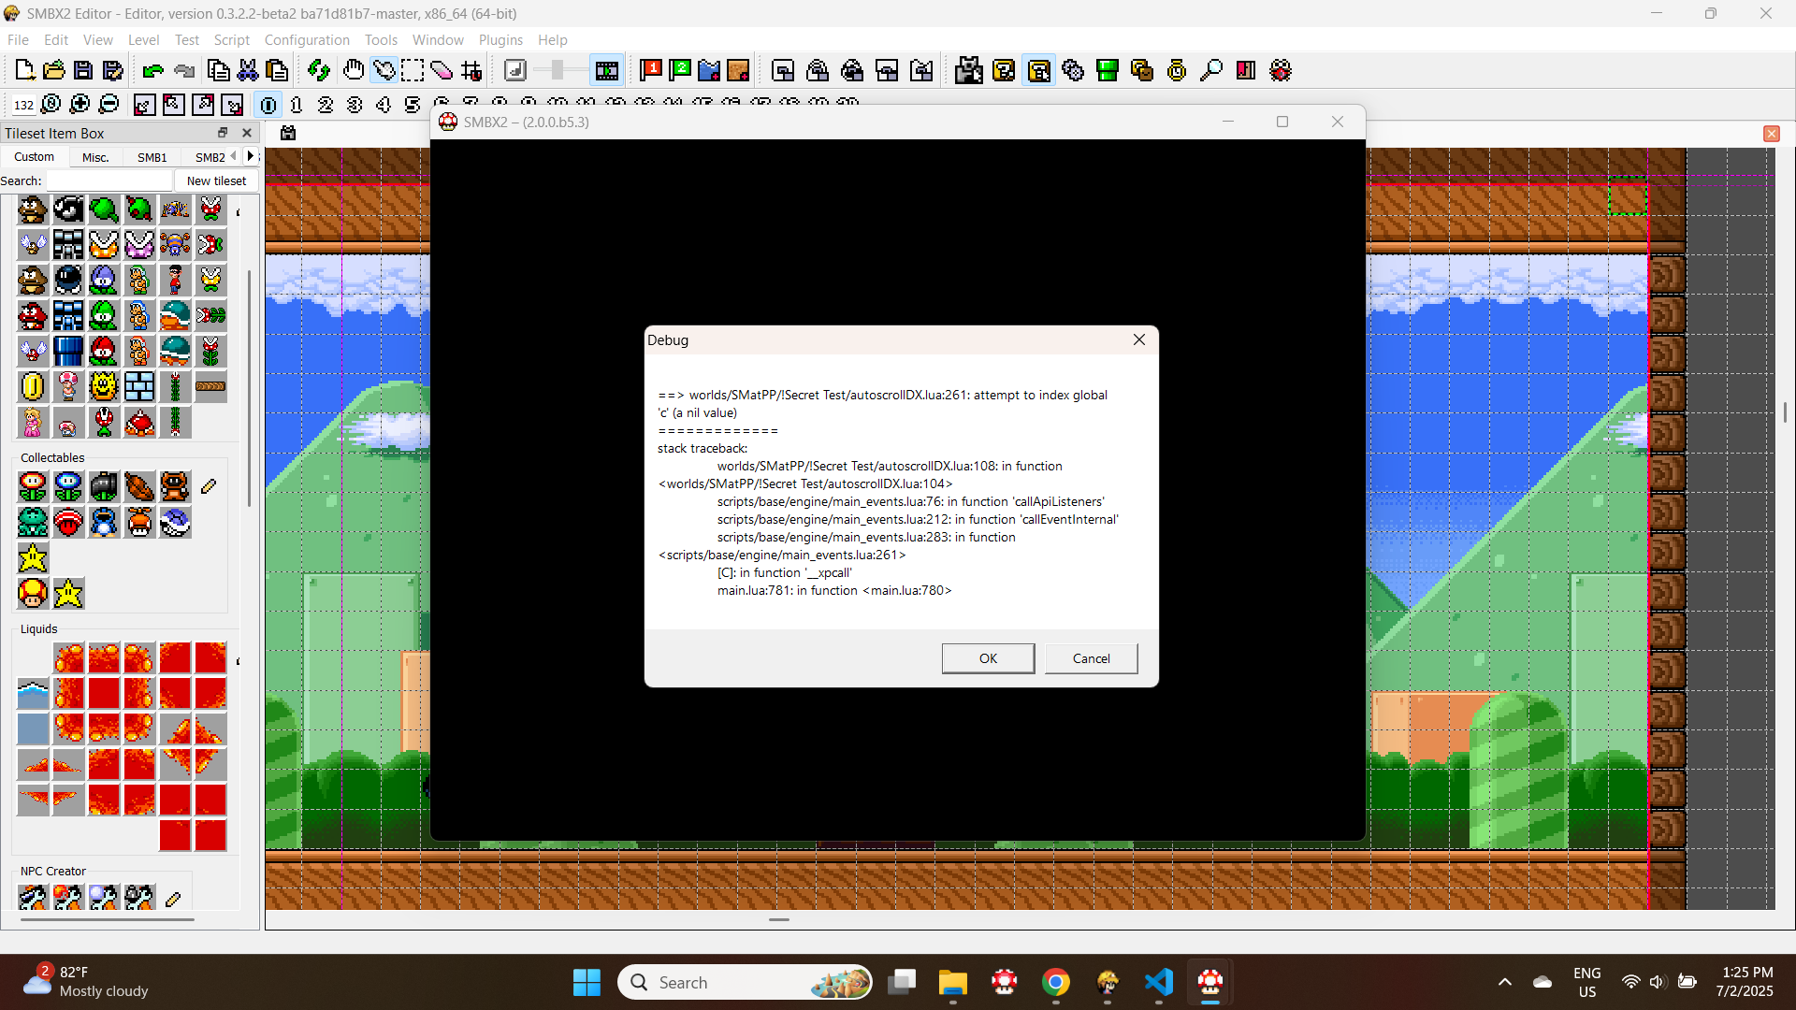Click the zoom percentage field showing 132
Image resolution: width=1796 pixels, height=1010 pixels.
(x=24, y=105)
